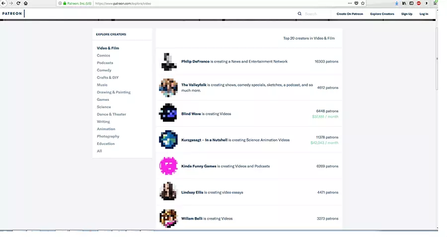Click the browser back arrow

pos(3,3)
